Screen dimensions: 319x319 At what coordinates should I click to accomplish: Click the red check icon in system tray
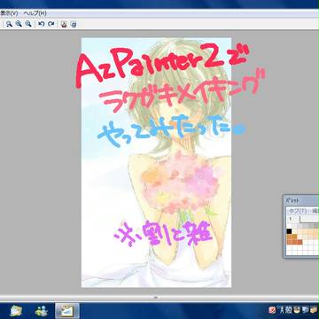click(272, 310)
